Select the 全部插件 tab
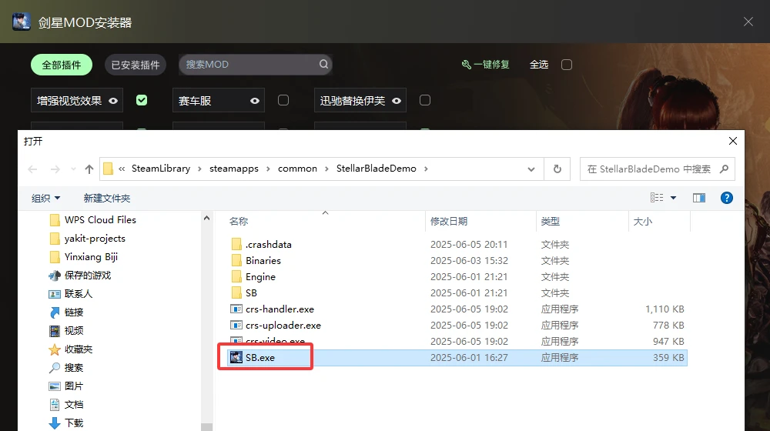This screenshot has height=431, width=770. click(62, 65)
